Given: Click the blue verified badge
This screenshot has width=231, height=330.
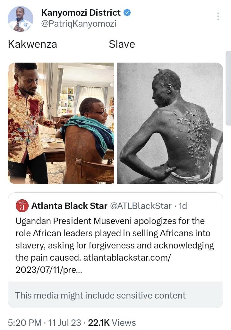Looking at the screenshot, I should click(x=127, y=13).
